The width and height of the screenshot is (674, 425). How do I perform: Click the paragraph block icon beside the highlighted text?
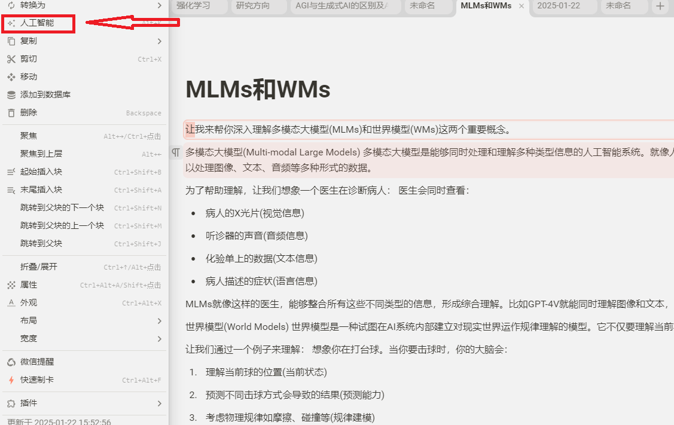(x=176, y=152)
